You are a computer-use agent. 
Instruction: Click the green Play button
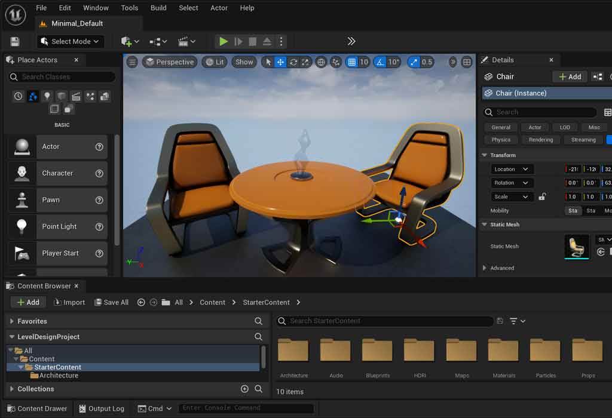[224, 41]
